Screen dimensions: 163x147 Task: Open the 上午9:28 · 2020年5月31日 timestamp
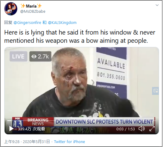coord(27,142)
